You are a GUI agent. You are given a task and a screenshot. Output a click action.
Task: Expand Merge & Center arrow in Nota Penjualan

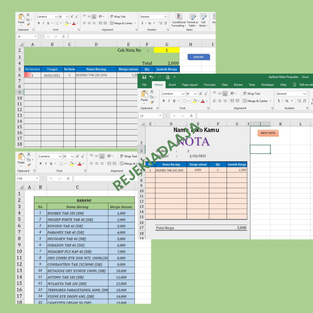pos(271,101)
